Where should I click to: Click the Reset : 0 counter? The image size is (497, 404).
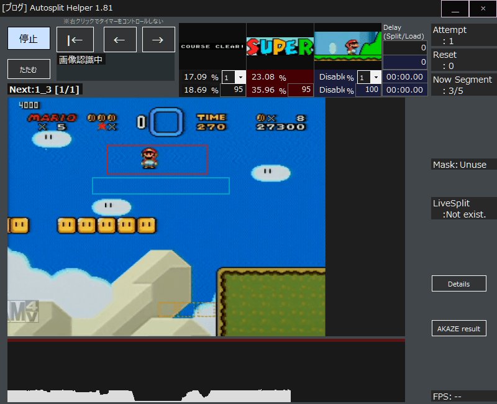point(445,60)
